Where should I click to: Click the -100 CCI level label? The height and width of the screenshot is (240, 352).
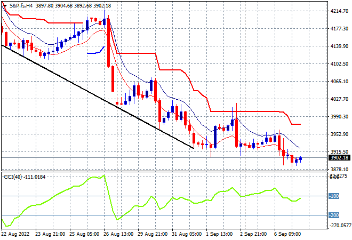[334, 196]
